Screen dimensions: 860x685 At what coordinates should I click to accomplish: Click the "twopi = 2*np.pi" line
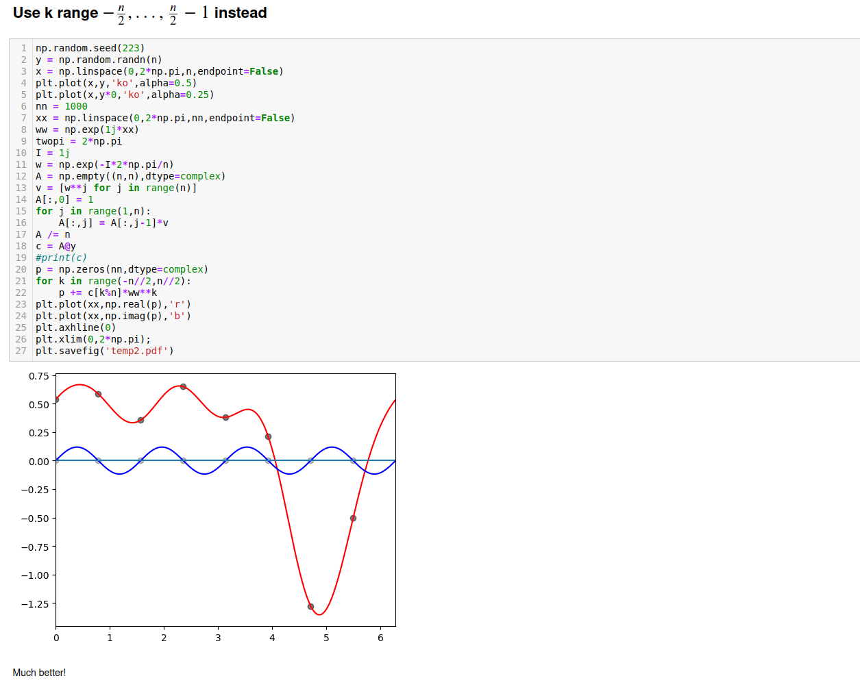pos(78,141)
